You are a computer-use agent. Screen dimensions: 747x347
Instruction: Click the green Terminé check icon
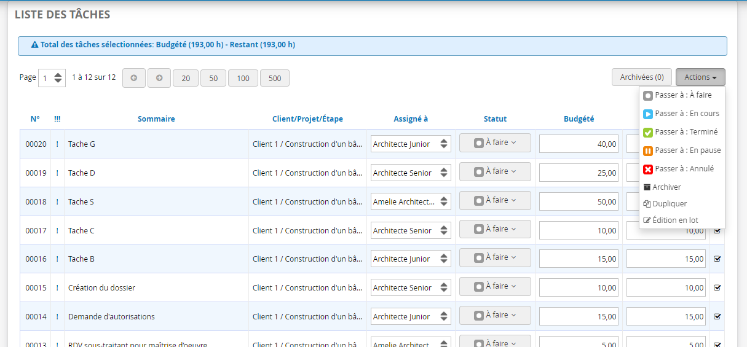[x=648, y=133]
